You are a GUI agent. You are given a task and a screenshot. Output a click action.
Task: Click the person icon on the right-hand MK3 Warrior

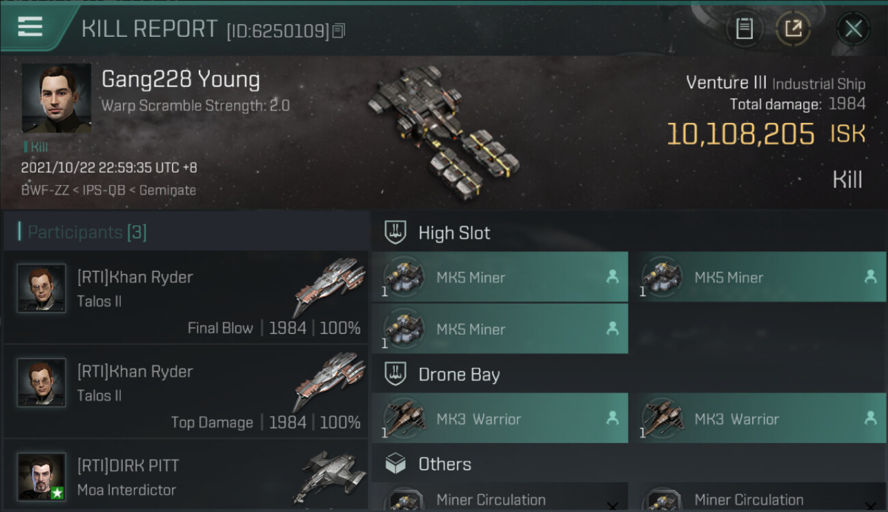(x=870, y=418)
